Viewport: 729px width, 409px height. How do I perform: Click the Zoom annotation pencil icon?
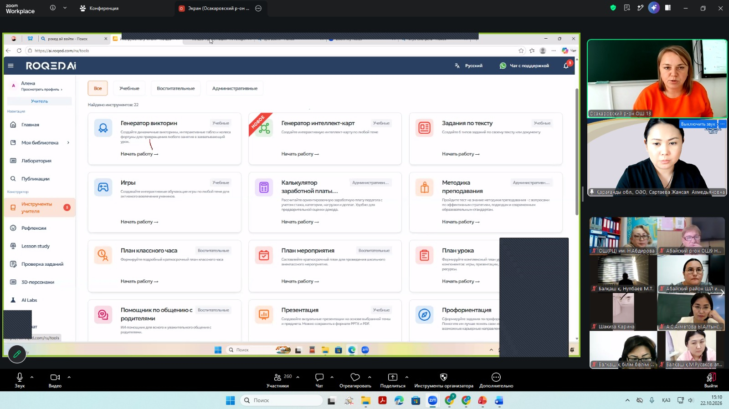[x=17, y=354]
